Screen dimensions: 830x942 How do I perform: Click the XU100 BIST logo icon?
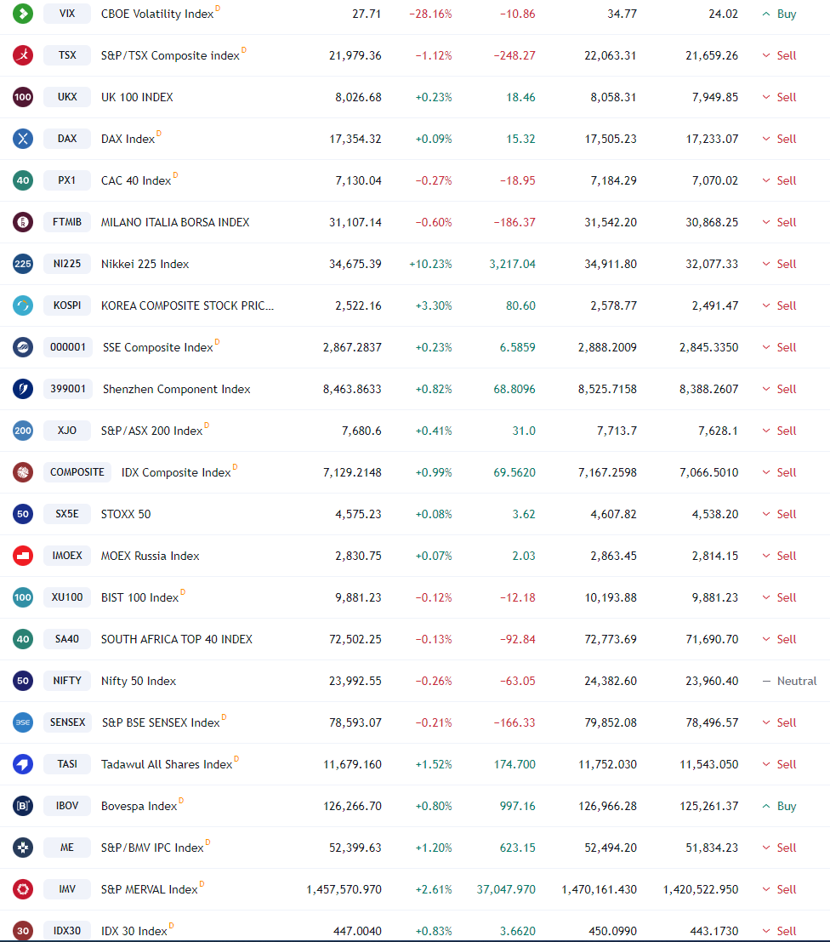click(23, 597)
